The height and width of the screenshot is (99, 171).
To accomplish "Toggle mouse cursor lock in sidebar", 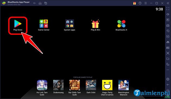I will coord(168,20).
